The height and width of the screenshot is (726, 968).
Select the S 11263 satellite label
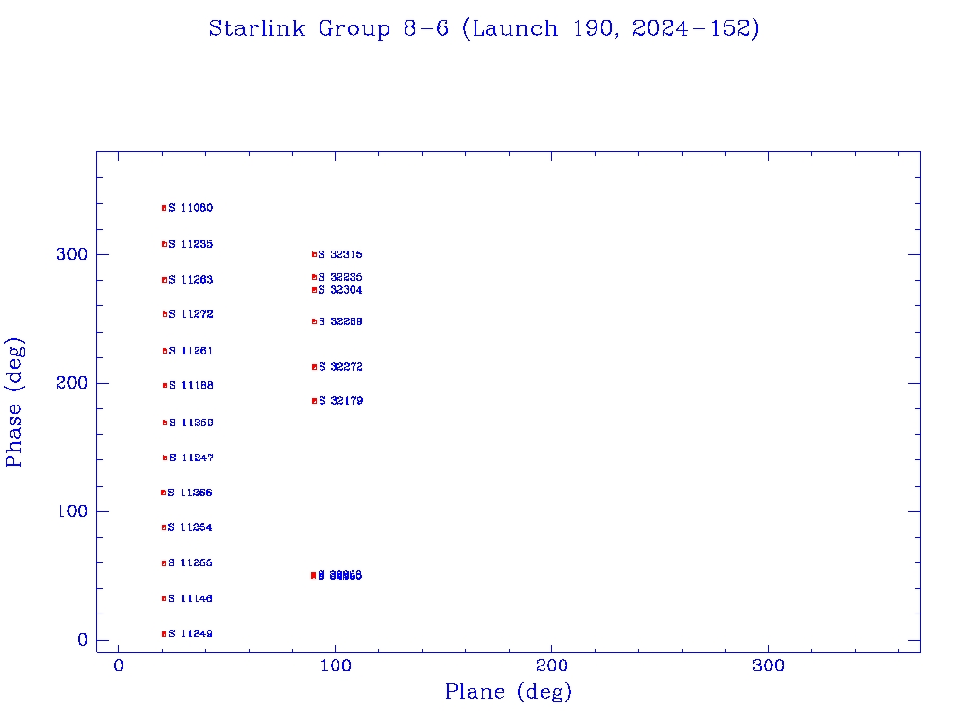(191, 280)
